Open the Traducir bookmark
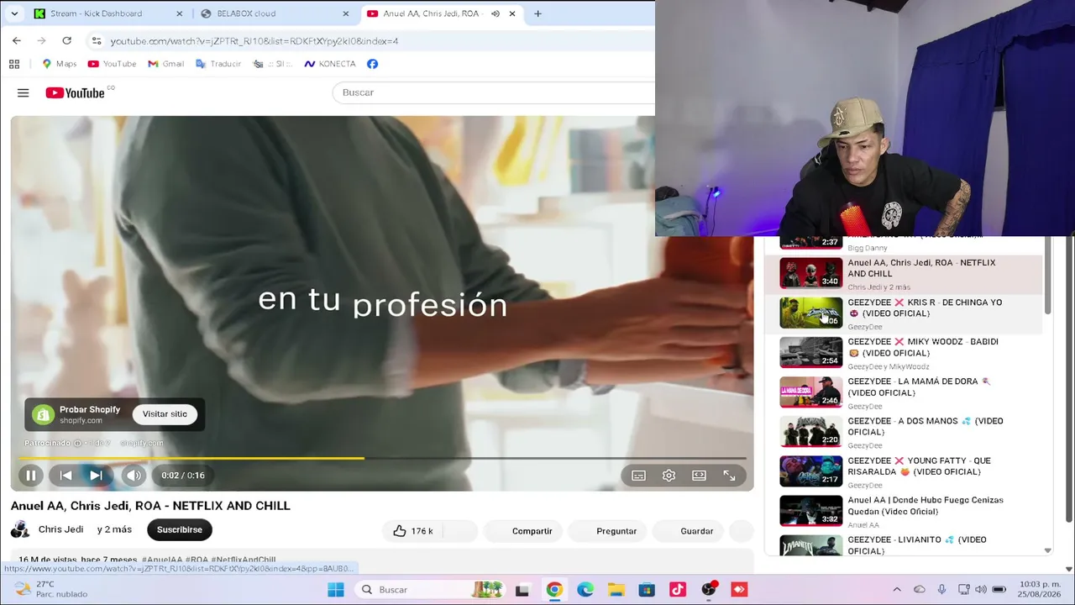This screenshot has width=1075, height=605. 218,64
